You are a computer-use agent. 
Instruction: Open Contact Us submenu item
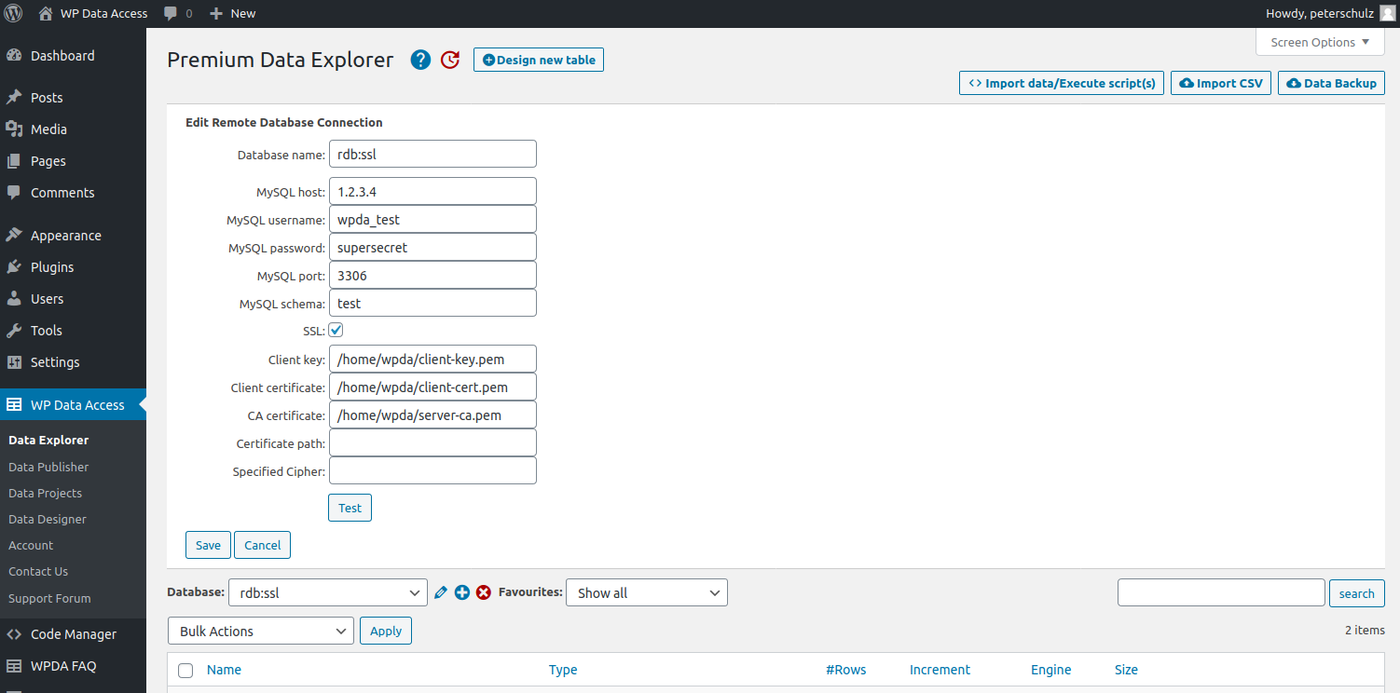click(x=38, y=571)
